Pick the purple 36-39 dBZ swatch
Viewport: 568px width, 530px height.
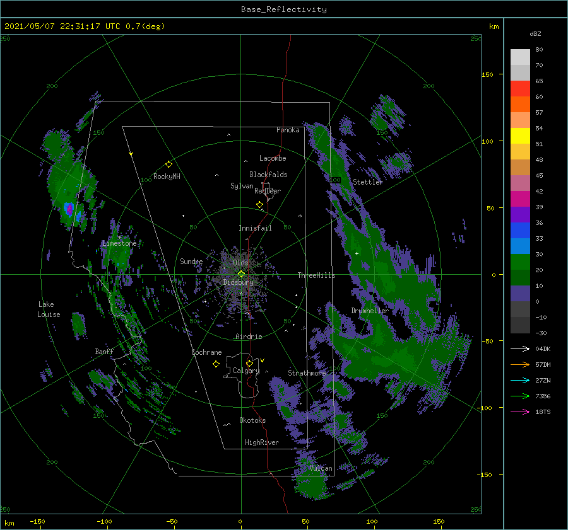pyautogui.click(x=520, y=214)
